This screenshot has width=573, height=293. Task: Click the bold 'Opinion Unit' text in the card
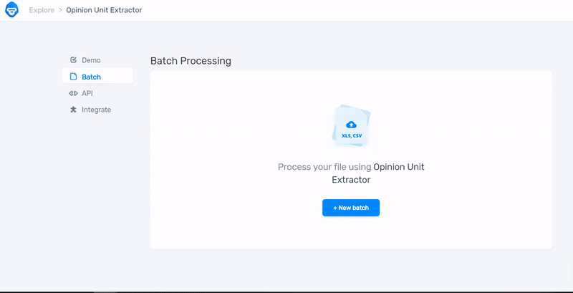[x=399, y=167]
